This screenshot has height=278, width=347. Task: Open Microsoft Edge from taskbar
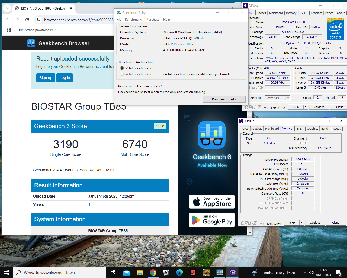pos(180,273)
